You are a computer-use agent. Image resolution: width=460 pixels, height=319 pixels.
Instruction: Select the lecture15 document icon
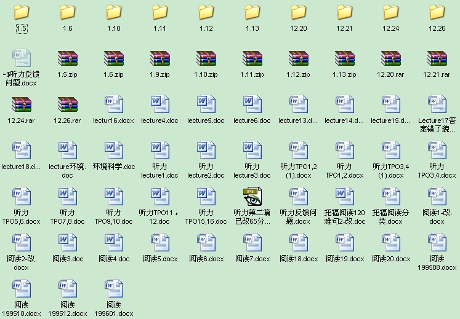(391, 104)
